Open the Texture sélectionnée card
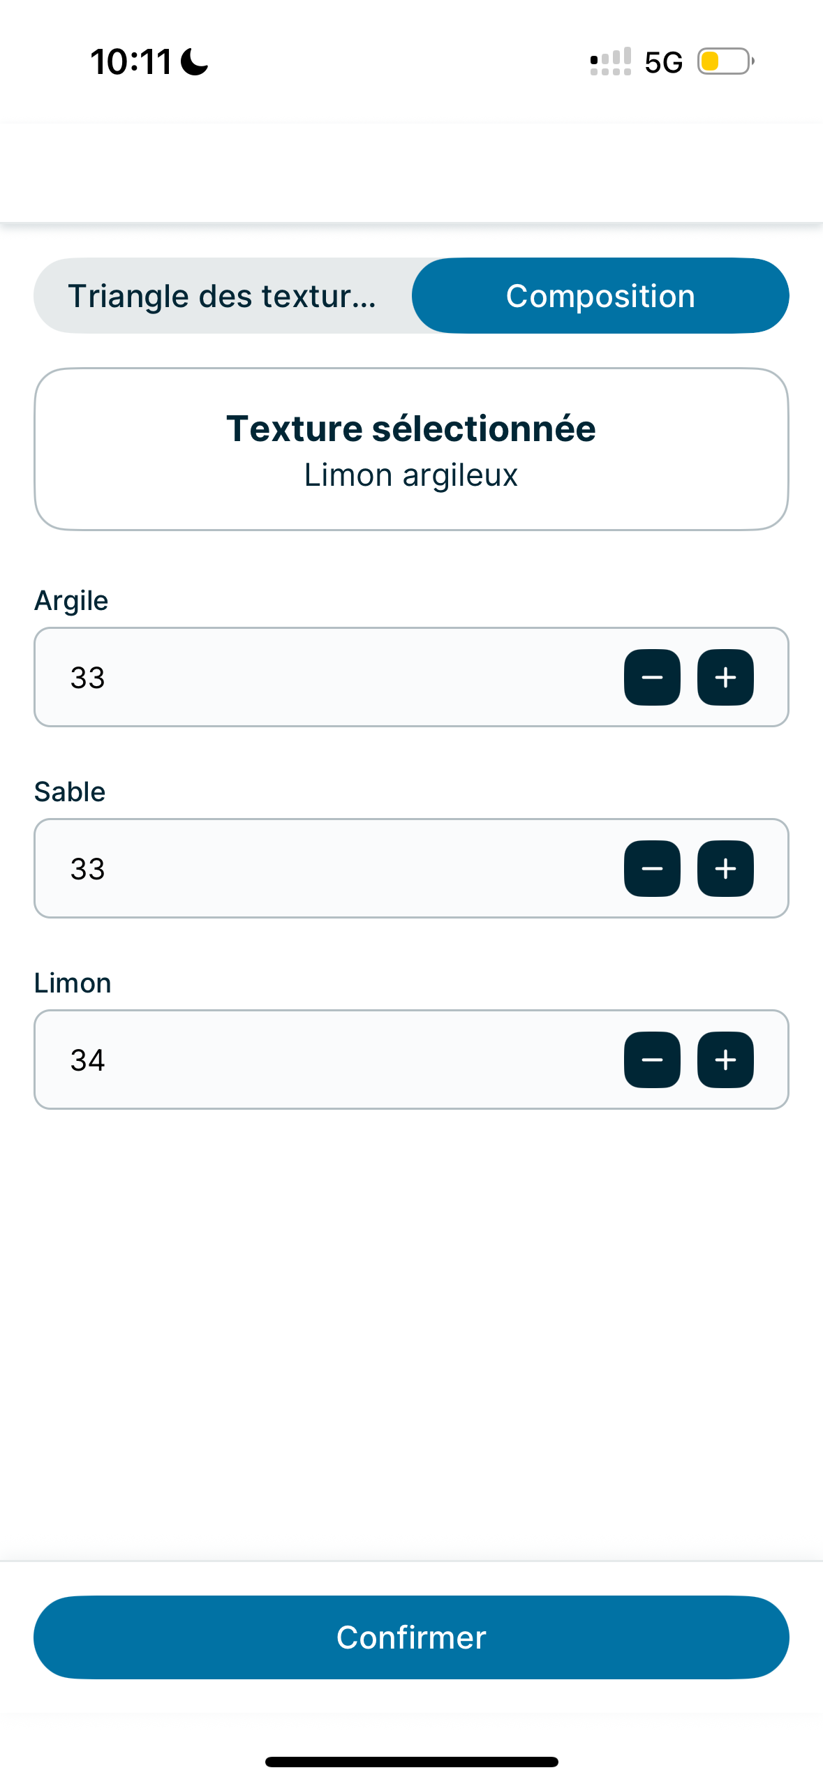 tap(411, 449)
